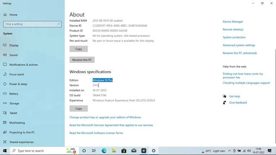Open File Explorer from taskbar
The width and height of the screenshot is (276, 155).
pyautogui.click(x=114, y=151)
